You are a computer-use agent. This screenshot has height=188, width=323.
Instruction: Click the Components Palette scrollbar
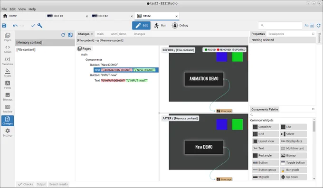tap(314, 126)
